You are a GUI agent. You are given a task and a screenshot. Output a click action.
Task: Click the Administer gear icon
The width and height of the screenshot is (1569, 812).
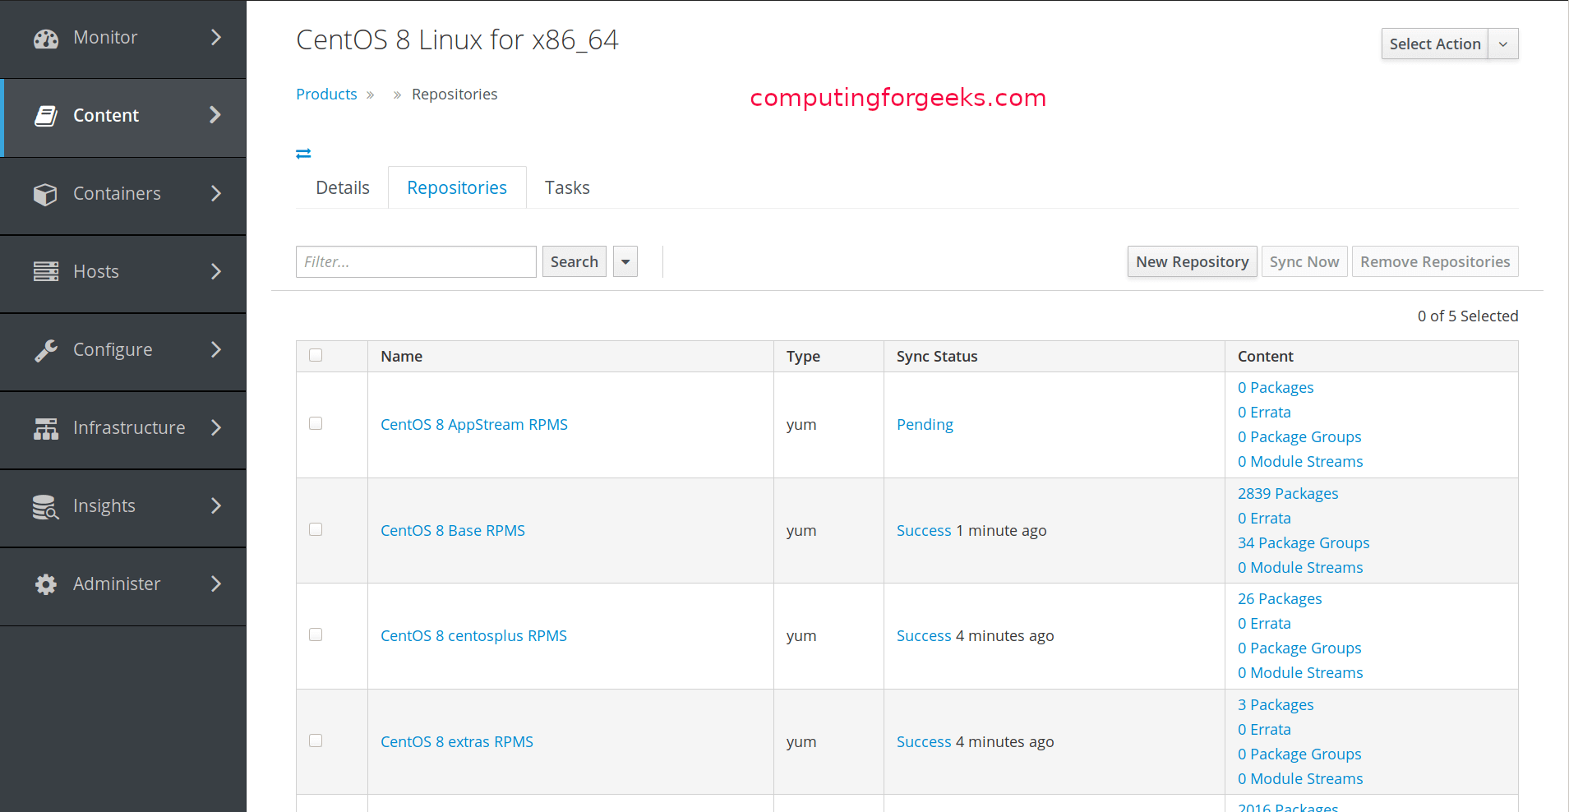click(x=46, y=584)
